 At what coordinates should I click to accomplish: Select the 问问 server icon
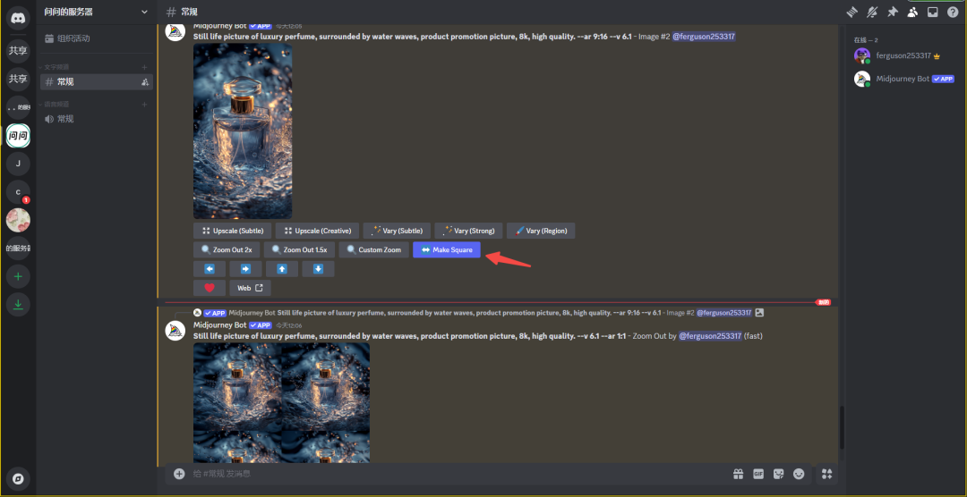[18, 135]
